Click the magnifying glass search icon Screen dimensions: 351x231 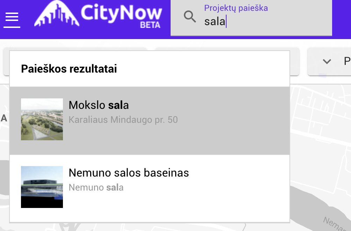coord(190,16)
